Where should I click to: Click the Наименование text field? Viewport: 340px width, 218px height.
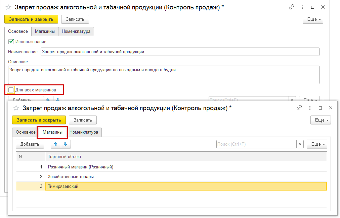click(x=180, y=52)
